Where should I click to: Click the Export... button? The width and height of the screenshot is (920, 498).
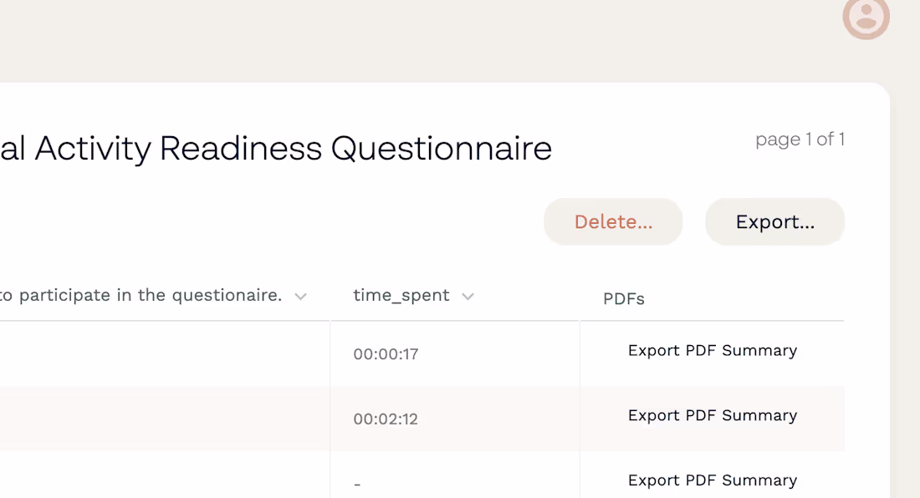pos(774,221)
